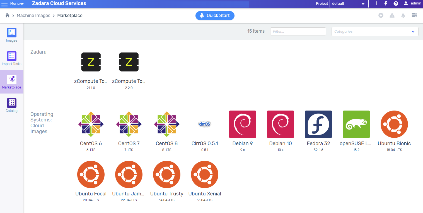Screen dimensions: 423x213
Task: Select the CirrOS 0.5.1 image icon
Action: pyautogui.click(x=205, y=124)
